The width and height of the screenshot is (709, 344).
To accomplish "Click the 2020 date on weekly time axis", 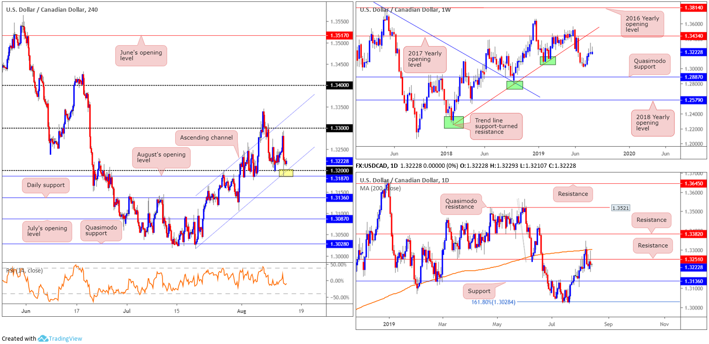I will coord(629,153).
